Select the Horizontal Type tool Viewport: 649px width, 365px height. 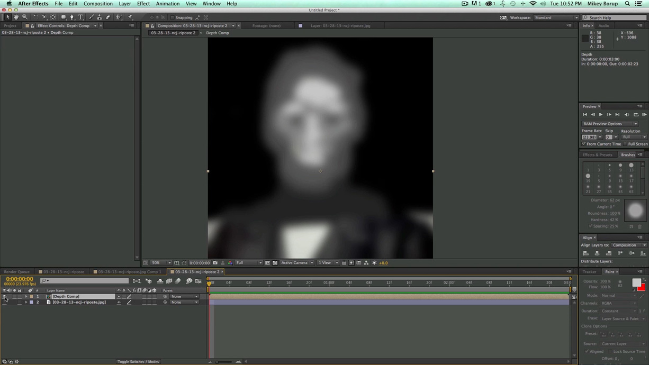79,17
